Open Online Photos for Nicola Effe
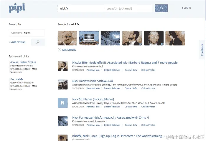The height and width of the screenshot is (141, 206). point(148,70)
